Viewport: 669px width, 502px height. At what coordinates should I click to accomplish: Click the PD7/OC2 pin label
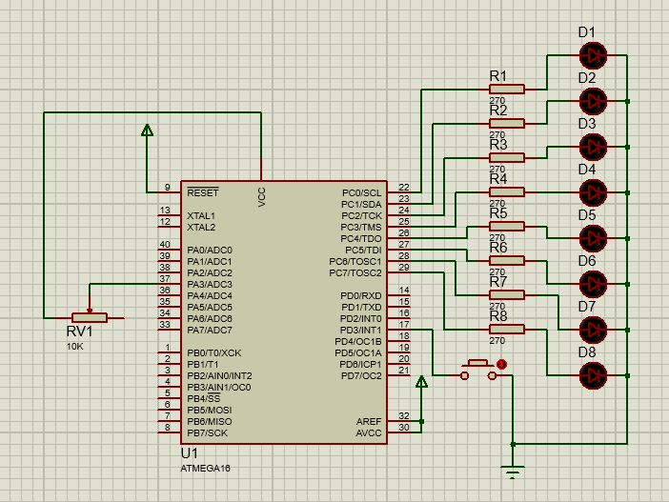click(361, 375)
